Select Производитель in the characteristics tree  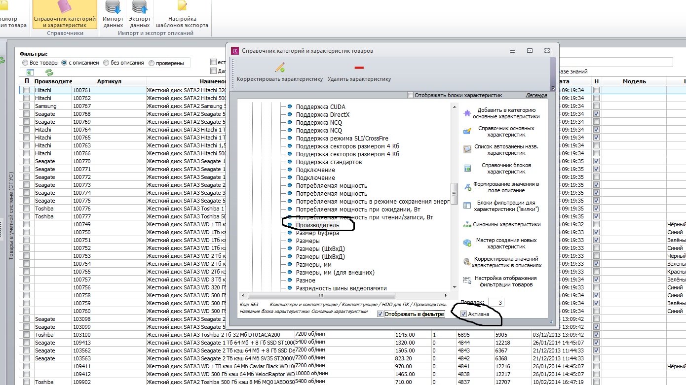[x=317, y=225]
